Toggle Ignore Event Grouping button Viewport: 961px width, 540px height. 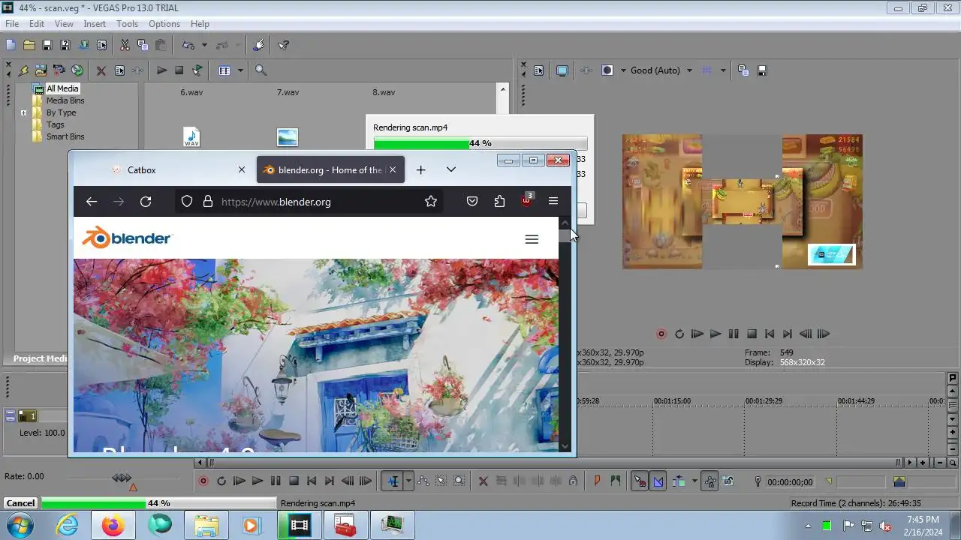pos(728,481)
